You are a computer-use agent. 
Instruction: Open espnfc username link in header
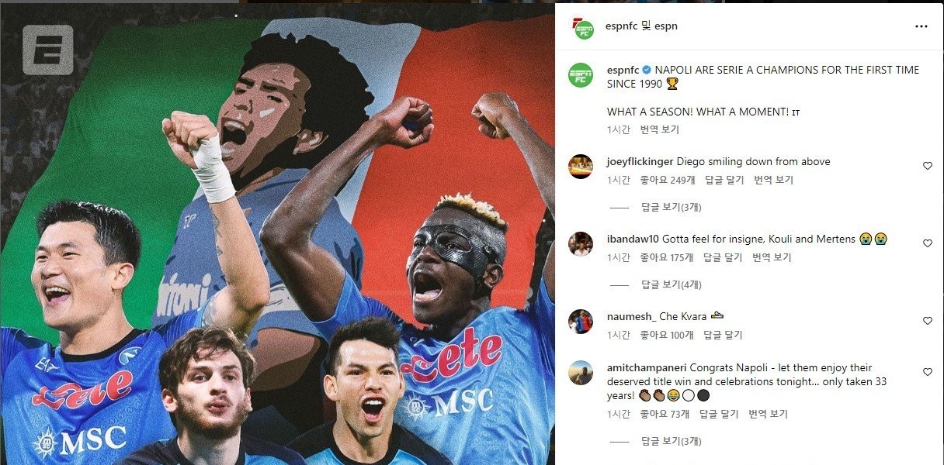[621, 26]
